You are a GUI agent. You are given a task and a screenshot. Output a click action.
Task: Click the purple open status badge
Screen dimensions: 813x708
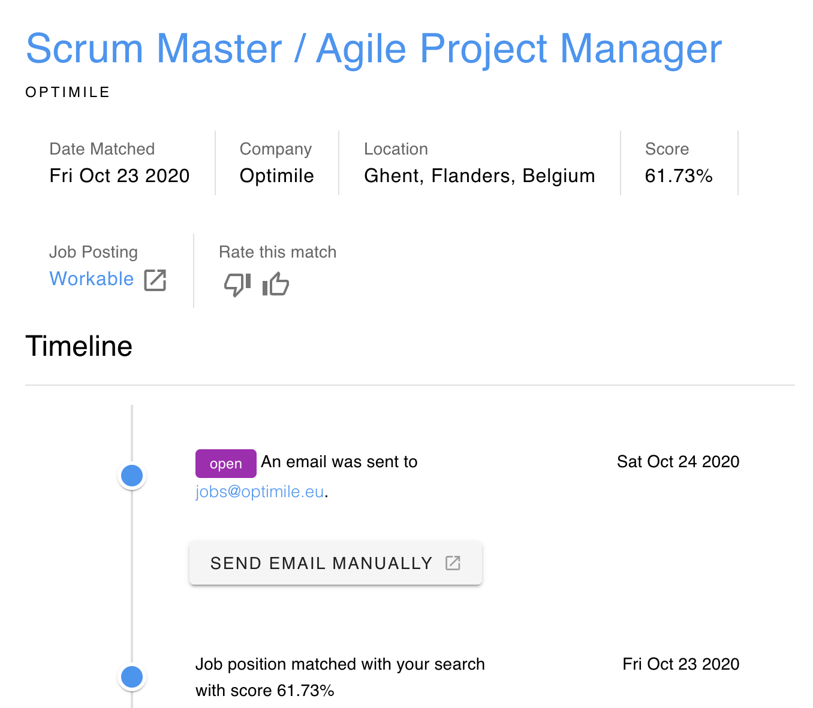click(x=226, y=464)
